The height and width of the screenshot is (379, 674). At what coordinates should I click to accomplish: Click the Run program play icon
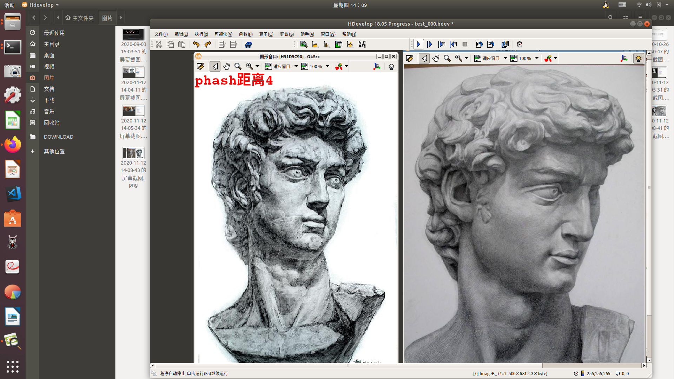click(418, 44)
